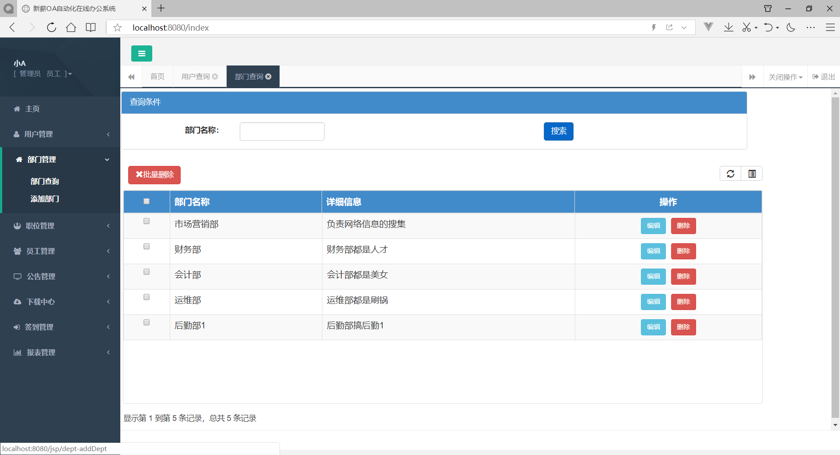840x455 pixels.
Task: Close the 用户查询 tab via its x icon
Action: [x=215, y=76]
